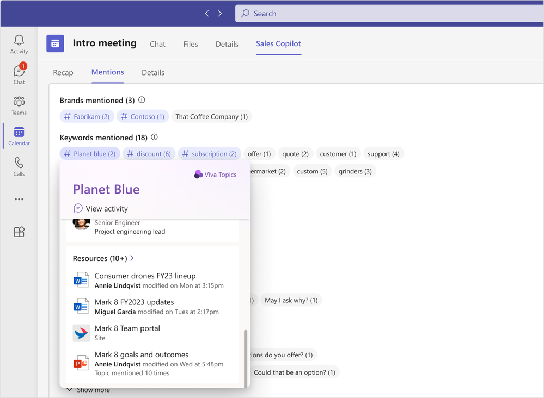Open Word icon for Consumer drones FY23 lineup
The height and width of the screenshot is (398, 544).
tap(81, 280)
